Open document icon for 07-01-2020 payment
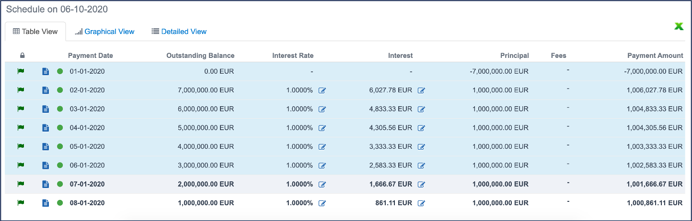 click(x=46, y=184)
